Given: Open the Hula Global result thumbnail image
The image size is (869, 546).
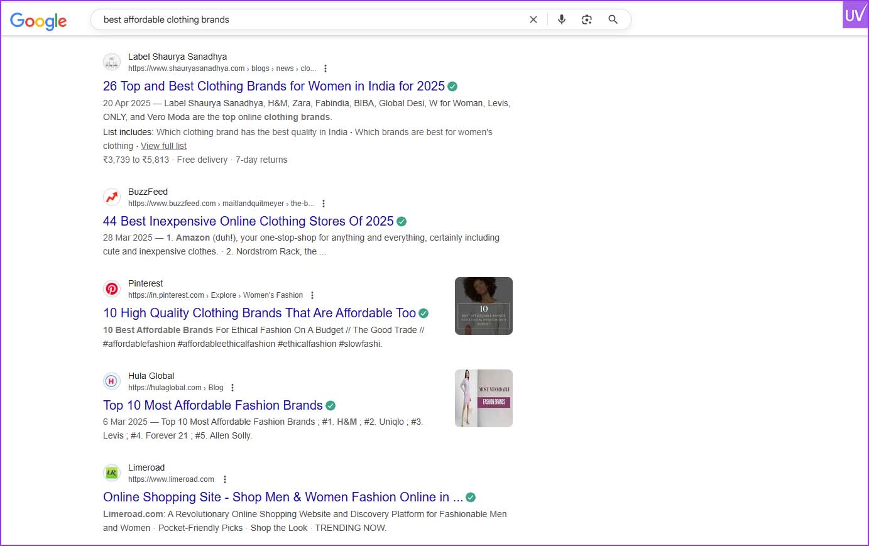Looking at the screenshot, I should 484,398.
